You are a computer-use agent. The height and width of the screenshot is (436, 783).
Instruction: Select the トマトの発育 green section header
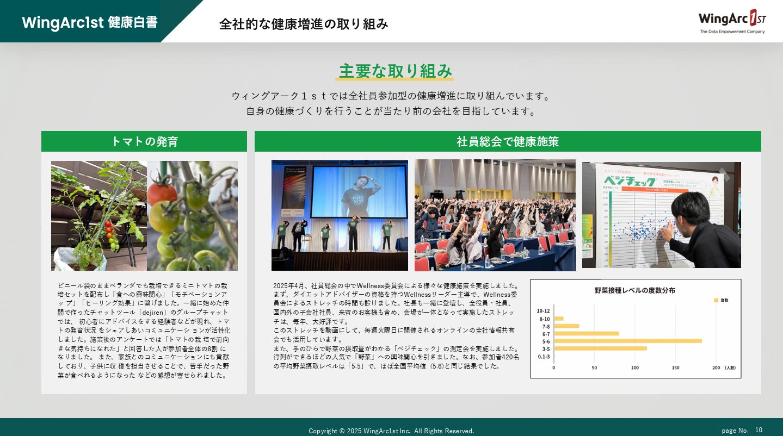click(x=144, y=141)
